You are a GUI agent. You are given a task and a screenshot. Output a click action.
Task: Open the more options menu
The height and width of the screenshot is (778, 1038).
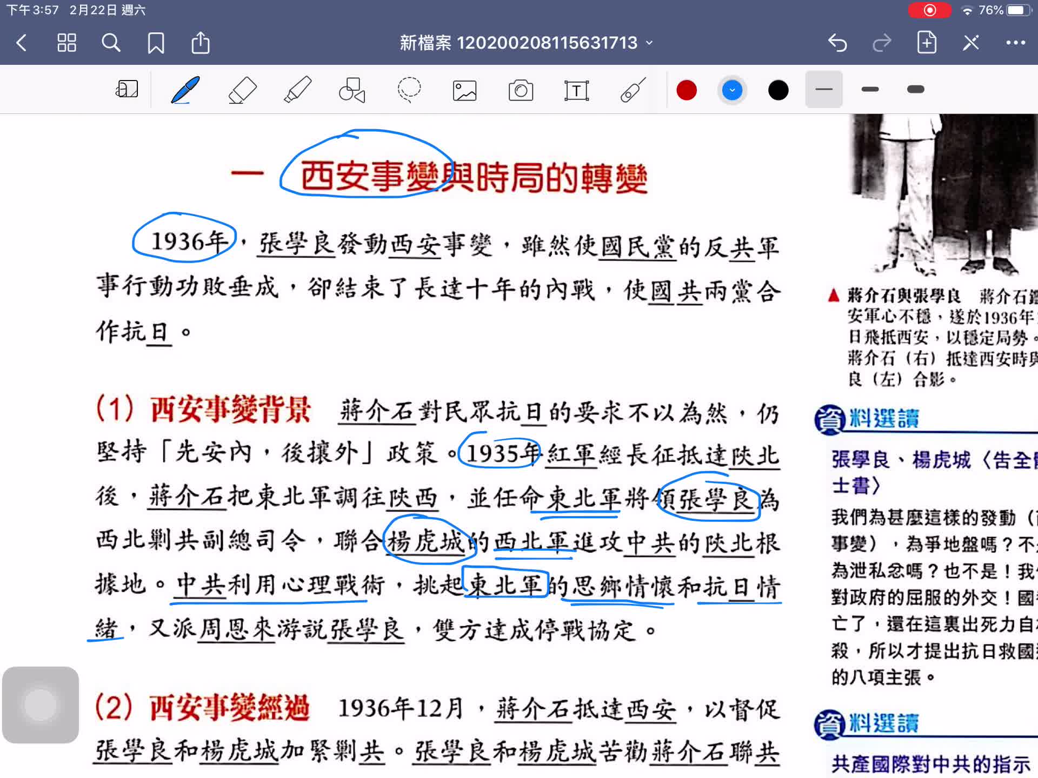(1015, 43)
